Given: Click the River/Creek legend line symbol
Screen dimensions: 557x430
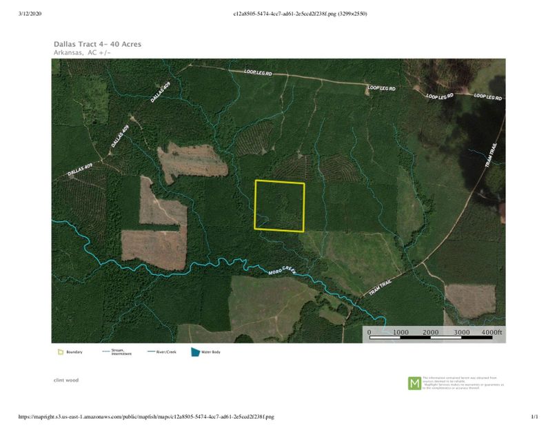Looking at the screenshot, I should pyautogui.click(x=152, y=352).
